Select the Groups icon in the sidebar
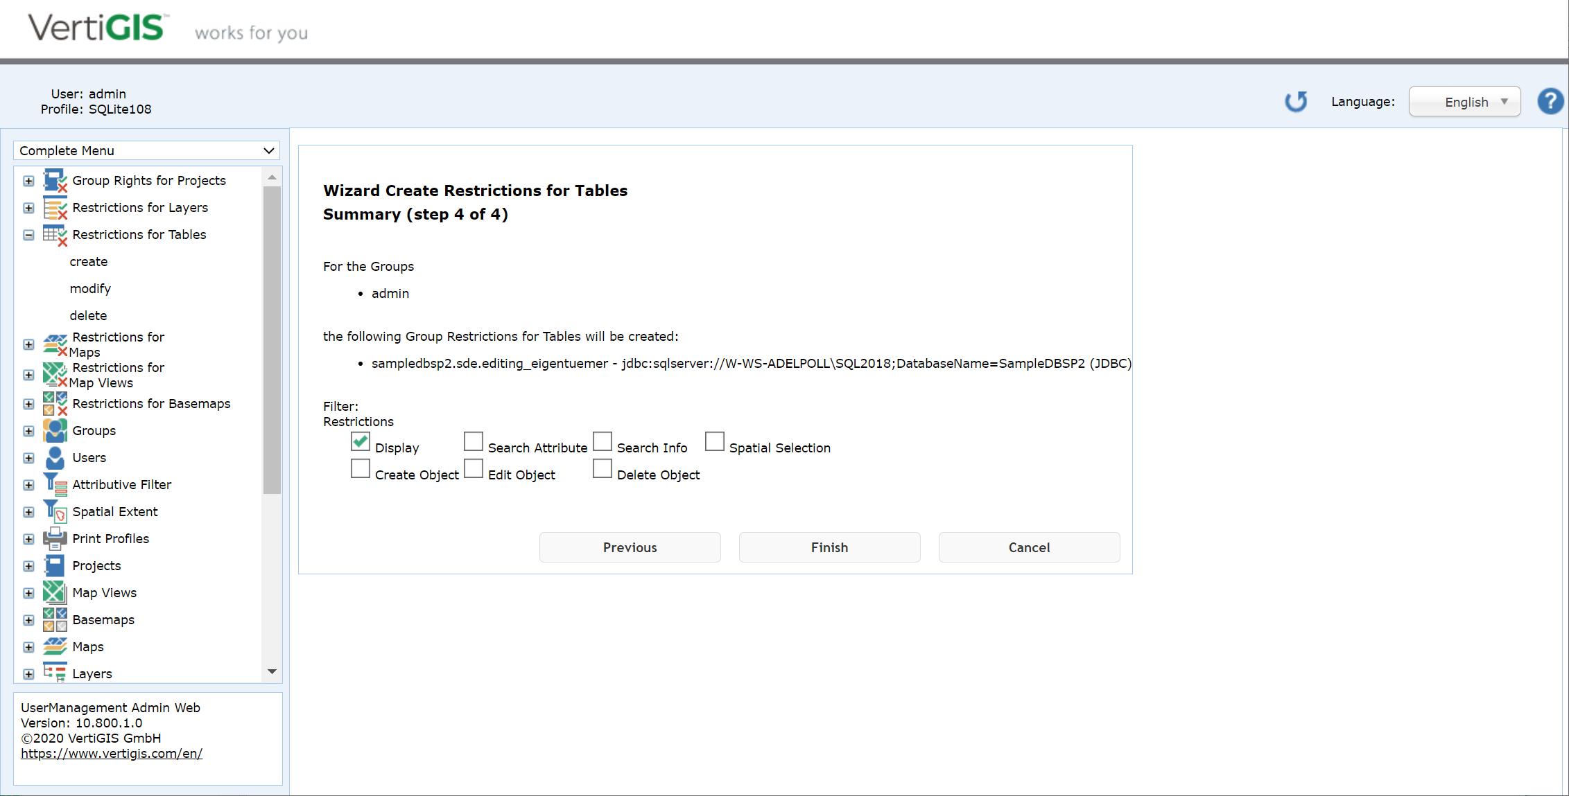This screenshot has height=796, width=1569. click(x=55, y=430)
